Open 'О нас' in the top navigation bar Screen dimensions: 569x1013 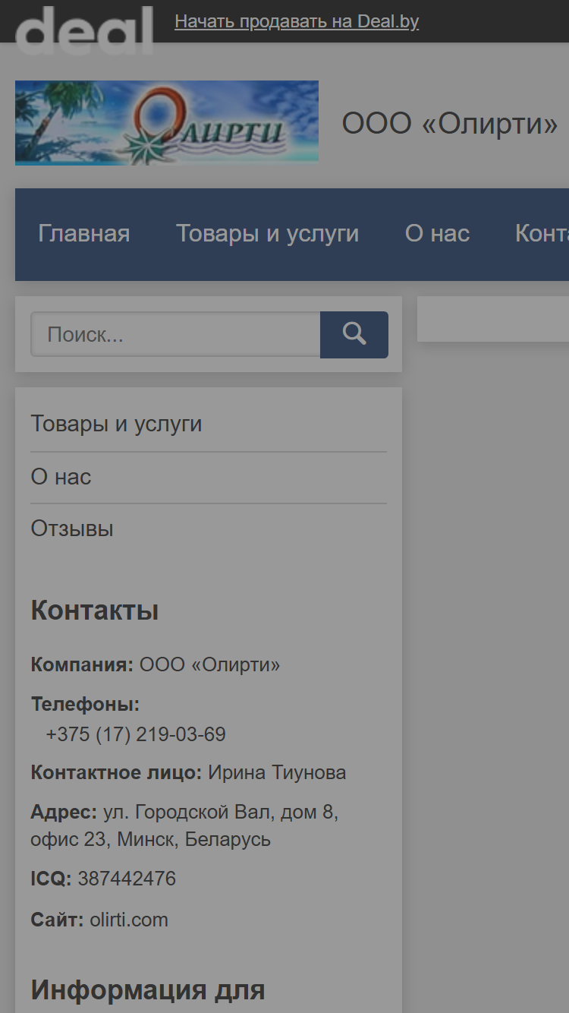pos(438,234)
